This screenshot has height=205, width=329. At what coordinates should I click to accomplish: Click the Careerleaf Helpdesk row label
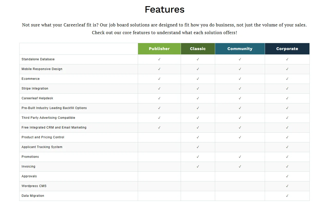(x=37, y=98)
